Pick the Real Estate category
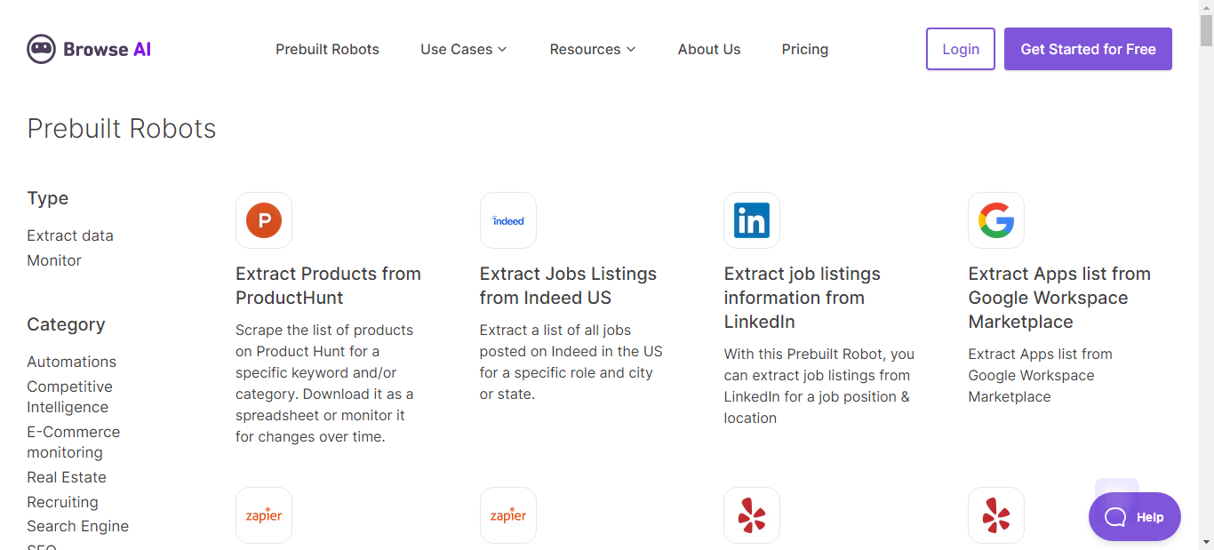This screenshot has width=1214, height=550. tap(67, 477)
